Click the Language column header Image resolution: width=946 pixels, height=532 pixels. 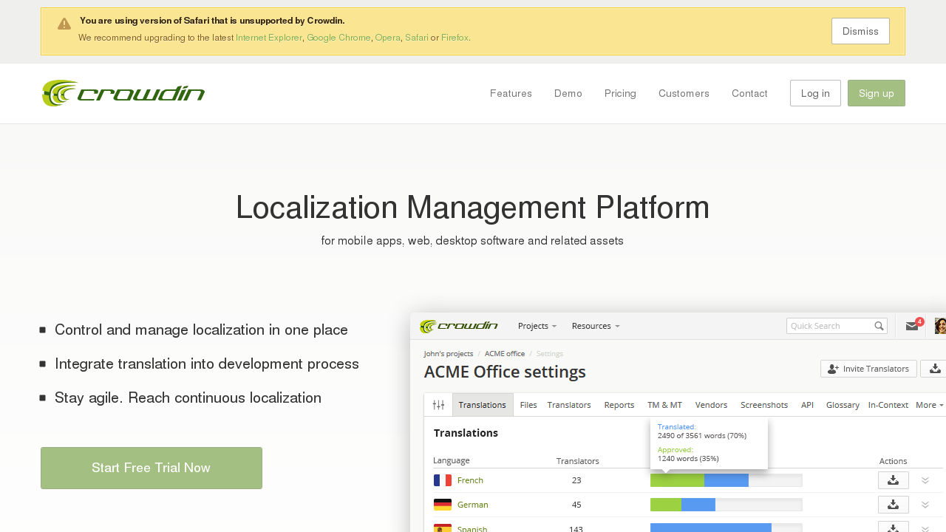tap(451, 460)
